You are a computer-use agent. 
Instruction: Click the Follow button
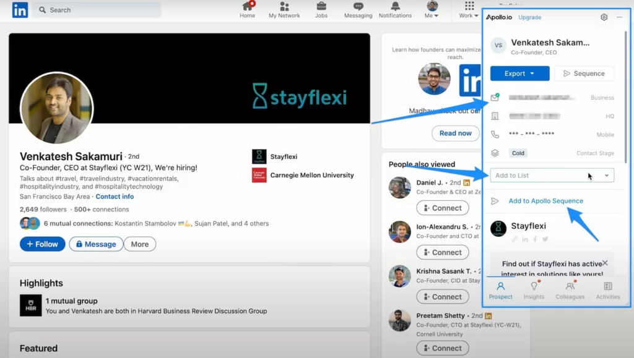point(43,244)
